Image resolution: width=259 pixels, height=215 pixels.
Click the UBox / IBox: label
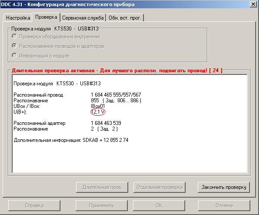(27, 106)
